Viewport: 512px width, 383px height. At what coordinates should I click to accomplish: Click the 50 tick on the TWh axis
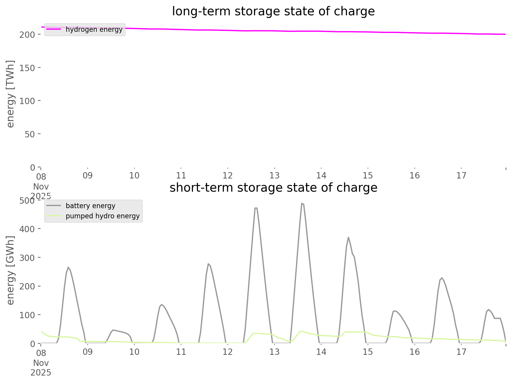[29, 134]
